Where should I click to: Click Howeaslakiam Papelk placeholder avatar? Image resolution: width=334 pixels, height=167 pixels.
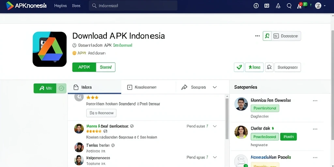241,161
